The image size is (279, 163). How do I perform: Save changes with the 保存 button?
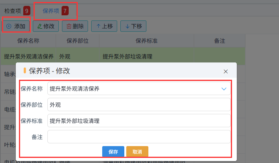(113, 152)
